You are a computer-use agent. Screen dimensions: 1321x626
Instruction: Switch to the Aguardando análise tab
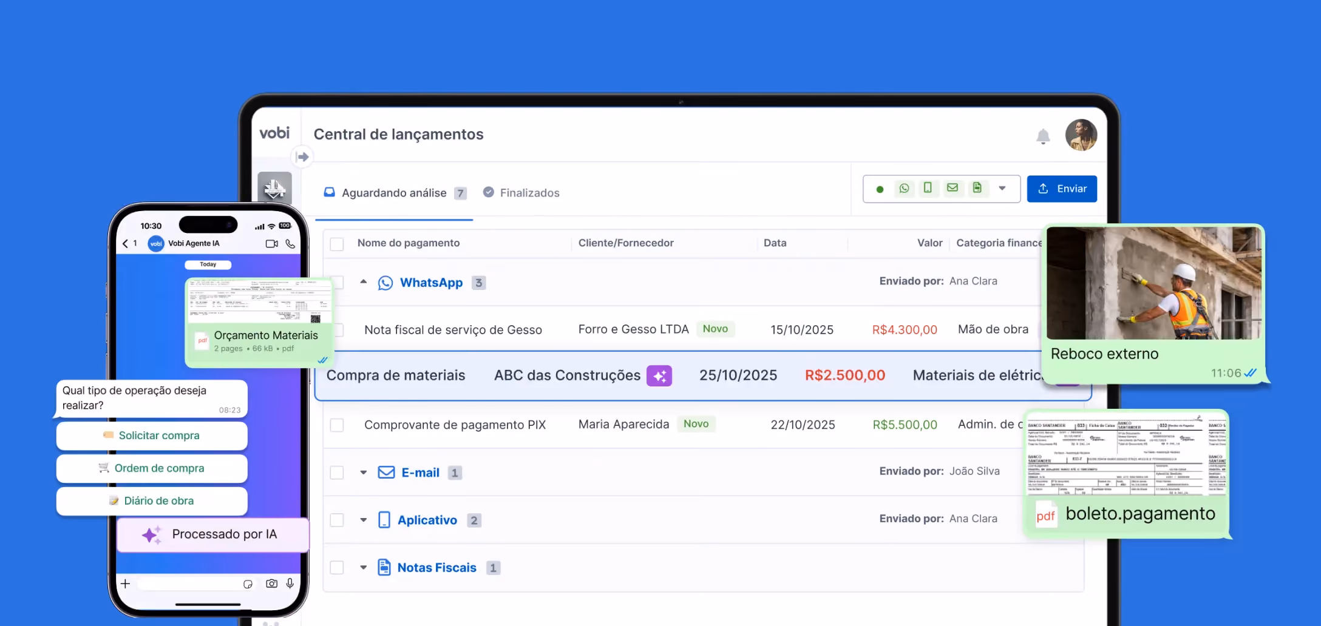(x=395, y=193)
